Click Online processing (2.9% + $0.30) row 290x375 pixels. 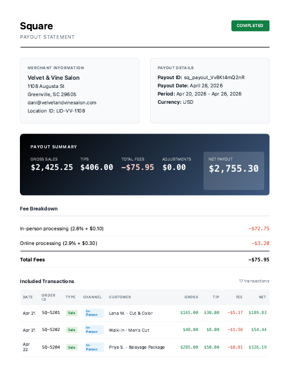coord(145,243)
